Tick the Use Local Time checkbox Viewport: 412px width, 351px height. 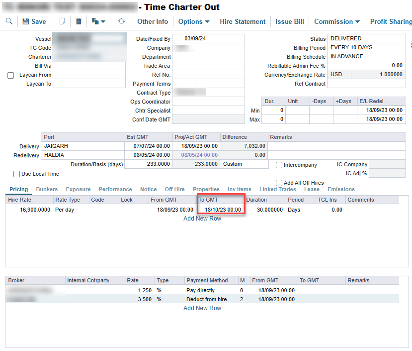[17, 174]
